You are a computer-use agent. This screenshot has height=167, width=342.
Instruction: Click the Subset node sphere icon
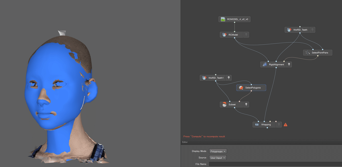click(x=224, y=104)
